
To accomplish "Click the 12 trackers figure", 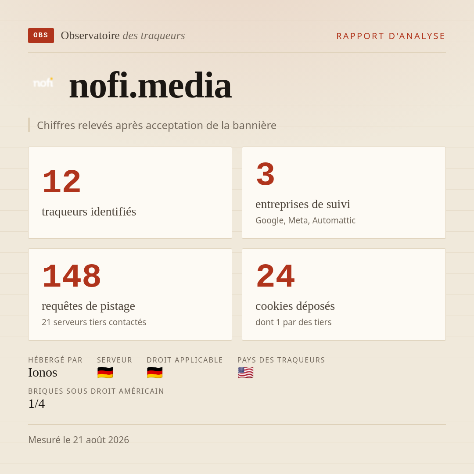I will [61, 182].
